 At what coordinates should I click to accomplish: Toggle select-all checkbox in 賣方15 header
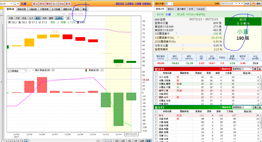coord(156,111)
